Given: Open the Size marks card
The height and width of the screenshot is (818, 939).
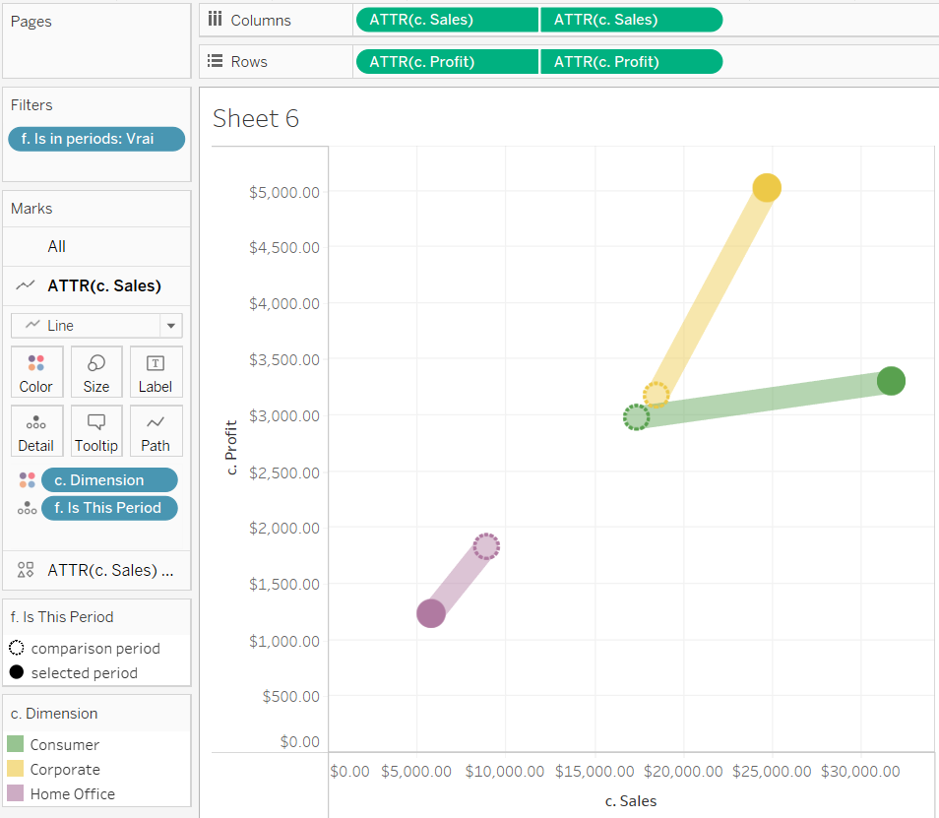Looking at the screenshot, I should coord(96,372).
